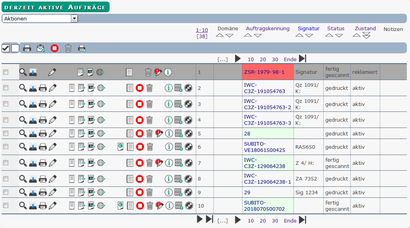Screen dimensions: 410x228
Task: Click the trash icon in row 9
Action: point(149,192)
